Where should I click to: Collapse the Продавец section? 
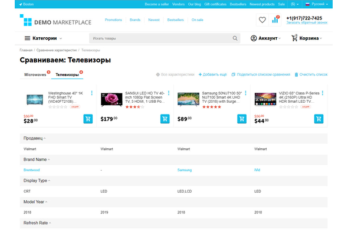pyautogui.click(x=34, y=138)
